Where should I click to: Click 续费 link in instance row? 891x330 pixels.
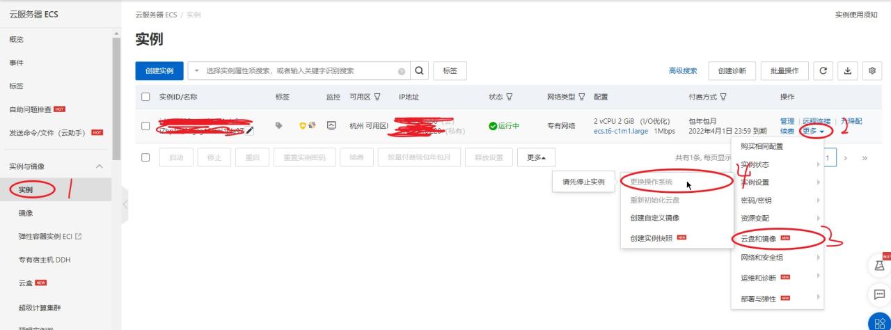[x=787, y=131]
